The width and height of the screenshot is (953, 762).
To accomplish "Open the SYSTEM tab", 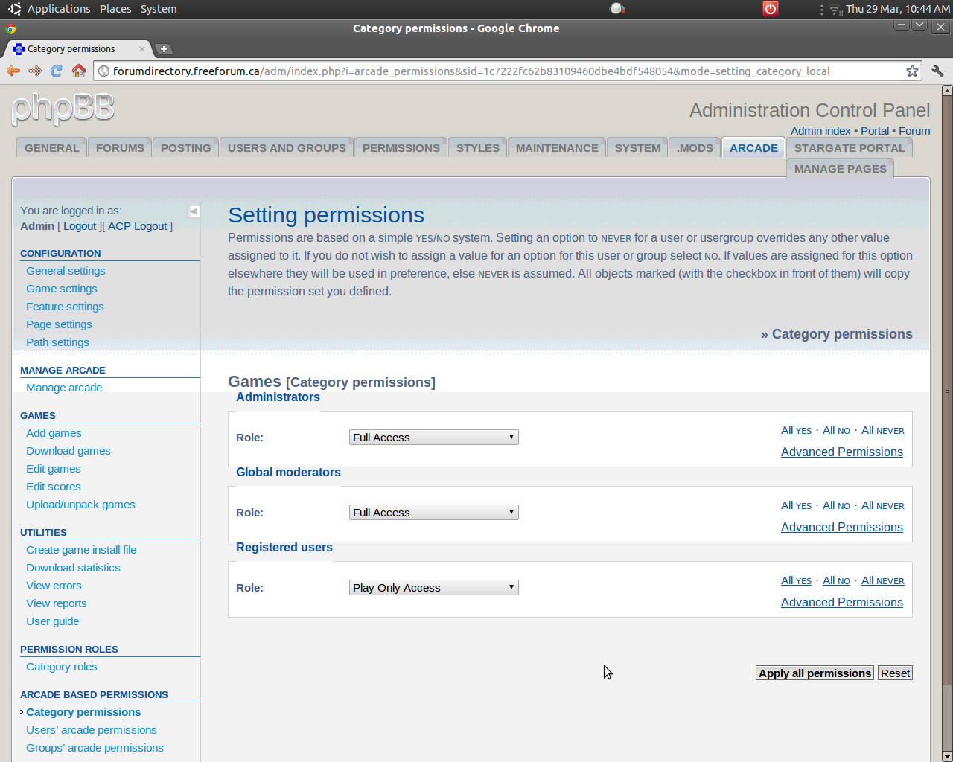I will pos(637,147).
